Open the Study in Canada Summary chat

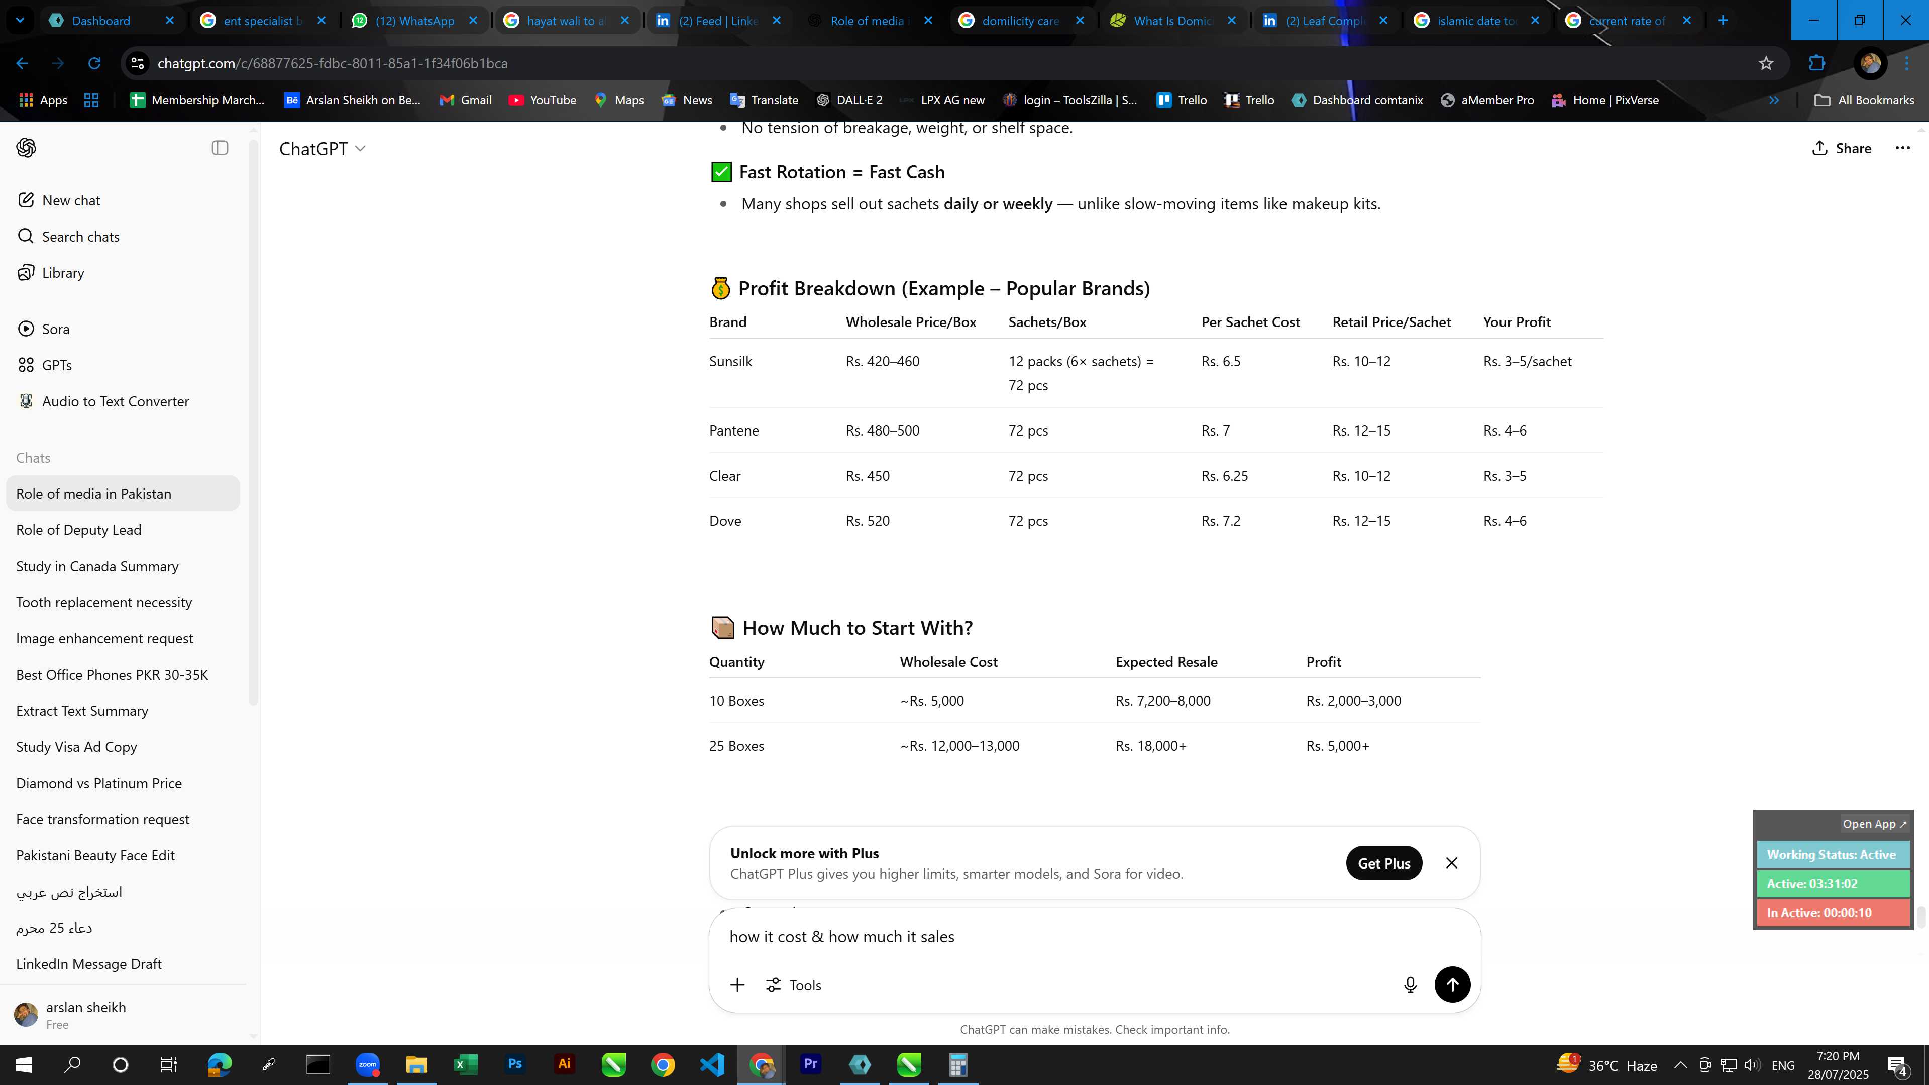[x=124, y=566]
